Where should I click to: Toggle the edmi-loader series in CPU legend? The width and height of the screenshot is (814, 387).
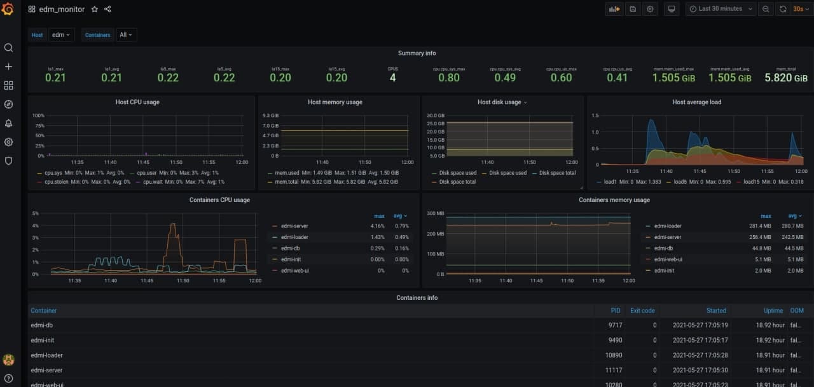pyautogui.click(x=291, y=237)
